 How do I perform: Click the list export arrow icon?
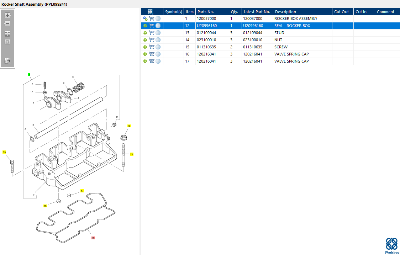coord(7,61)
